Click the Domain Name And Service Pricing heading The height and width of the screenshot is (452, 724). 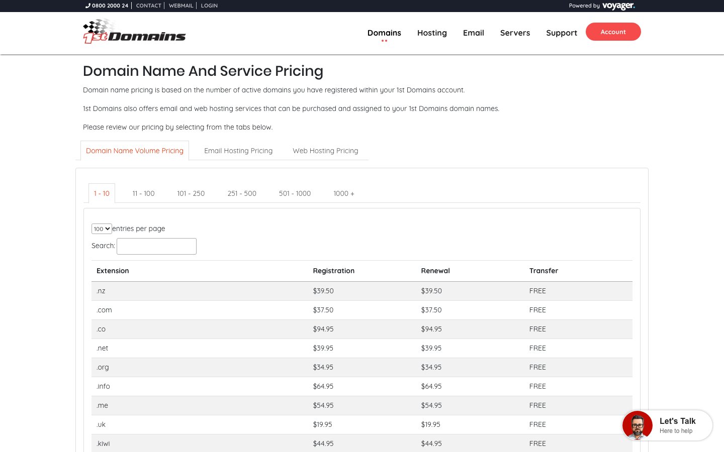click(x=203, y=71)
